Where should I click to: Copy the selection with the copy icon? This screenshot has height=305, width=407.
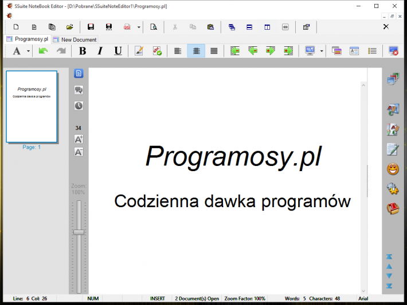193,27
